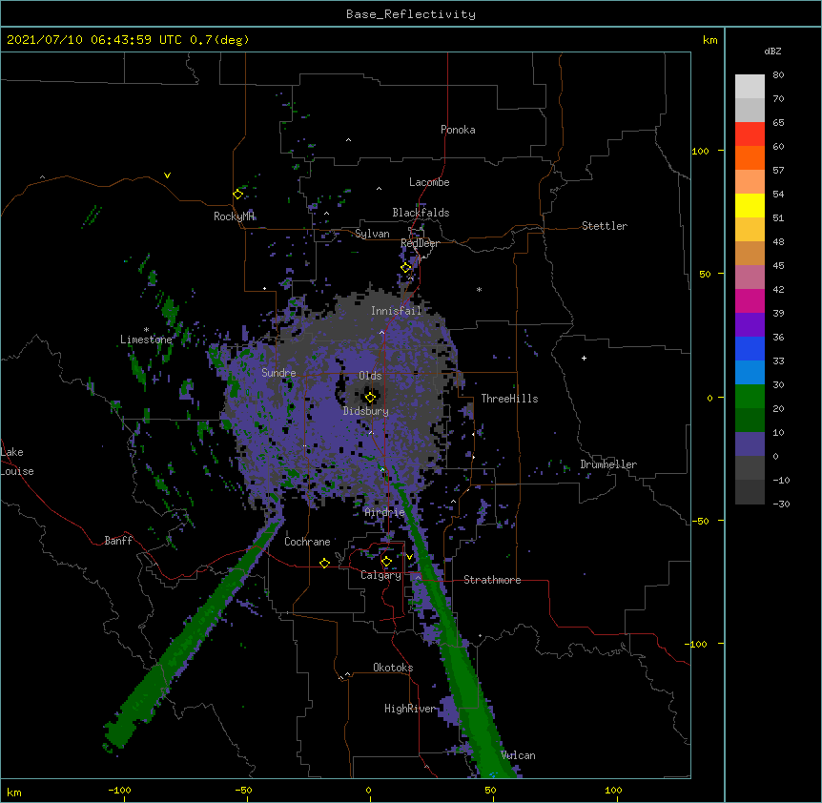Click the Base_Reflectivity title

point(411,14)
